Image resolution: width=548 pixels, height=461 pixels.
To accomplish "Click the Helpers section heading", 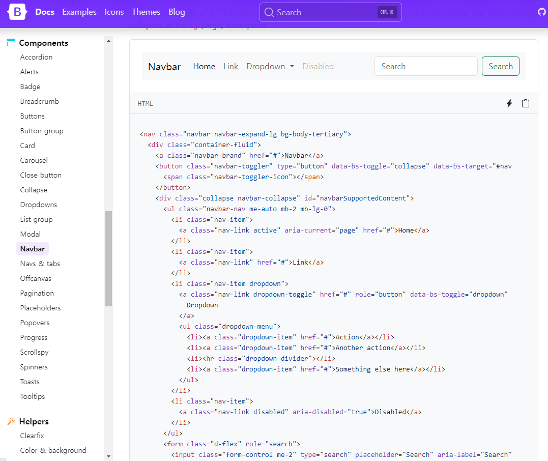I will pos(34,421).
